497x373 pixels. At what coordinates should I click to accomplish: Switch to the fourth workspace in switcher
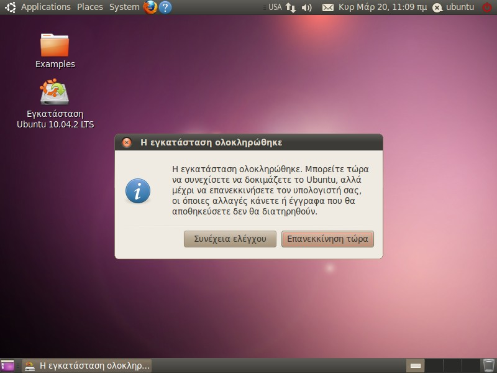tap(470, 366)
